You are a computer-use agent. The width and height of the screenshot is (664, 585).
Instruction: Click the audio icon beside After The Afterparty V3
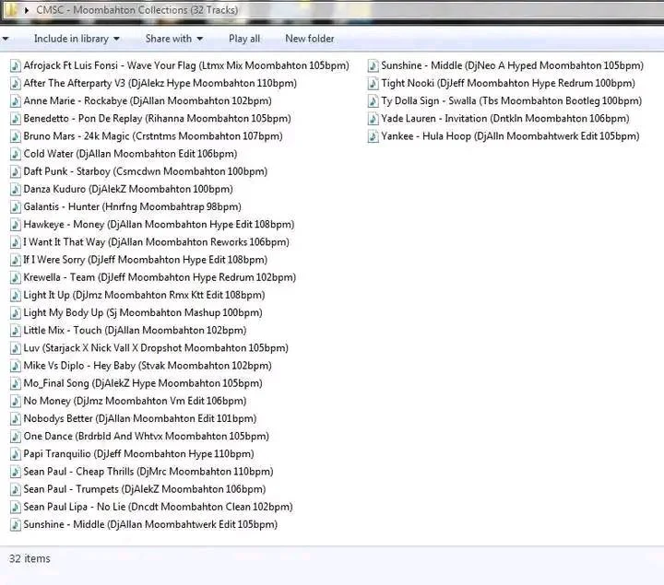(16, 84)
